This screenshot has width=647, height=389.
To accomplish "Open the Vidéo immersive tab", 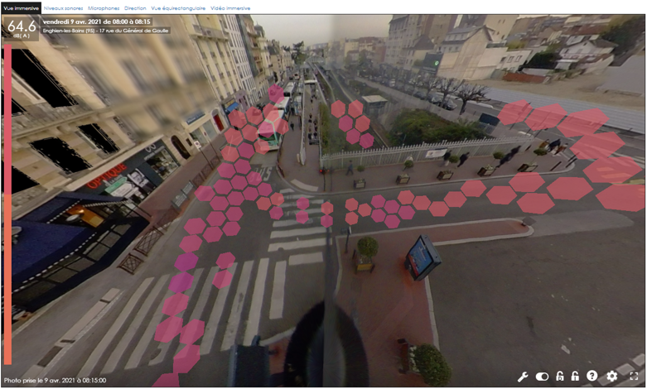I will [230, 8].
